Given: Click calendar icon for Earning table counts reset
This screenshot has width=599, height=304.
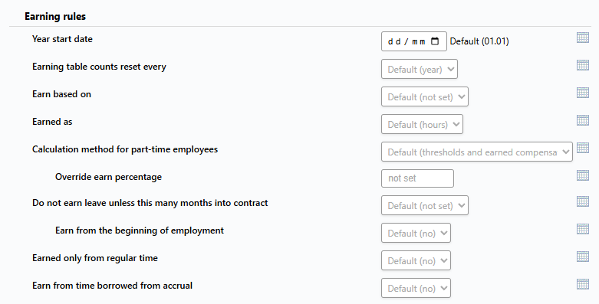Looking at the screenshot, I should (x=583, y=65).
